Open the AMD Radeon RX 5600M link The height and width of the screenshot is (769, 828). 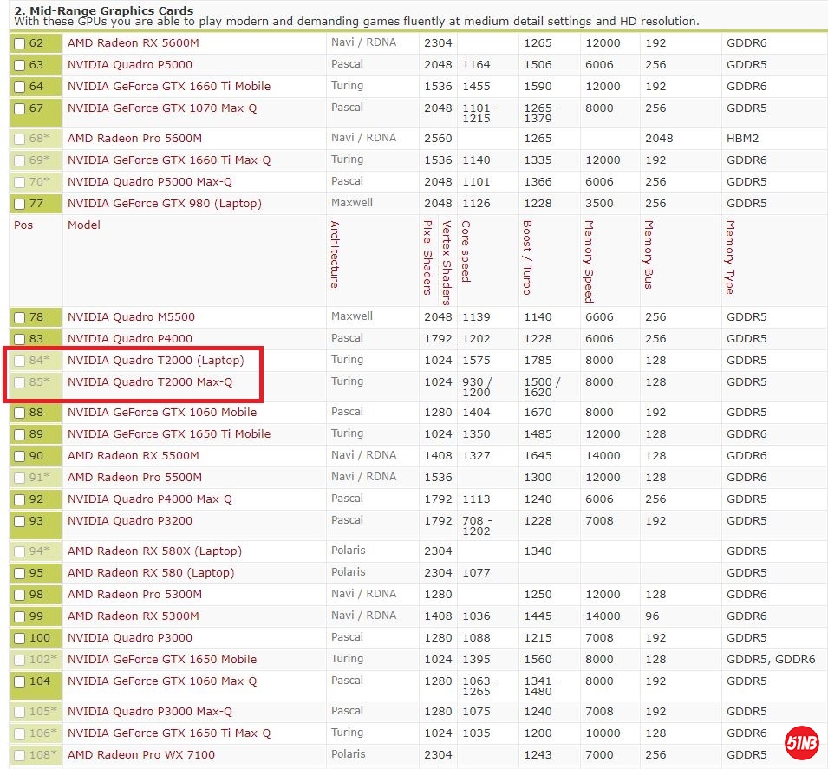click(133, 43)
